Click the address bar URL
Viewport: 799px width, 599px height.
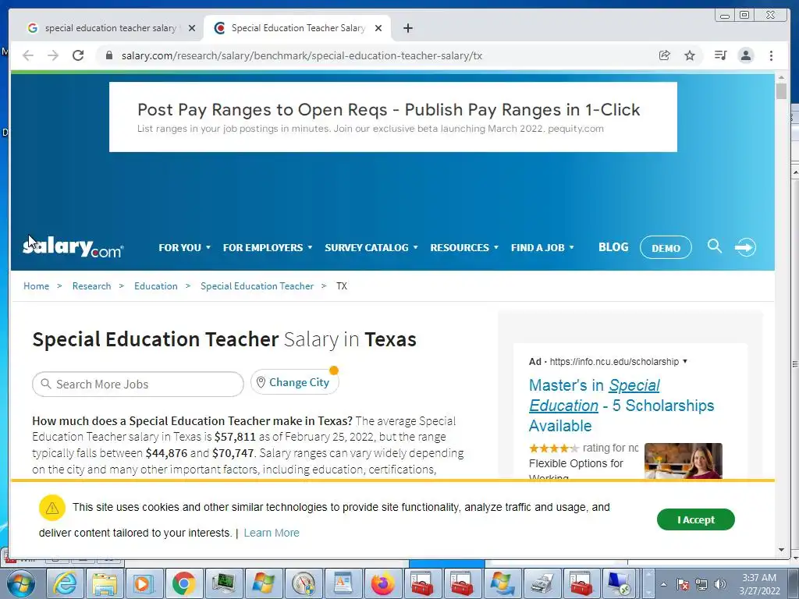(x=302, y=55)
